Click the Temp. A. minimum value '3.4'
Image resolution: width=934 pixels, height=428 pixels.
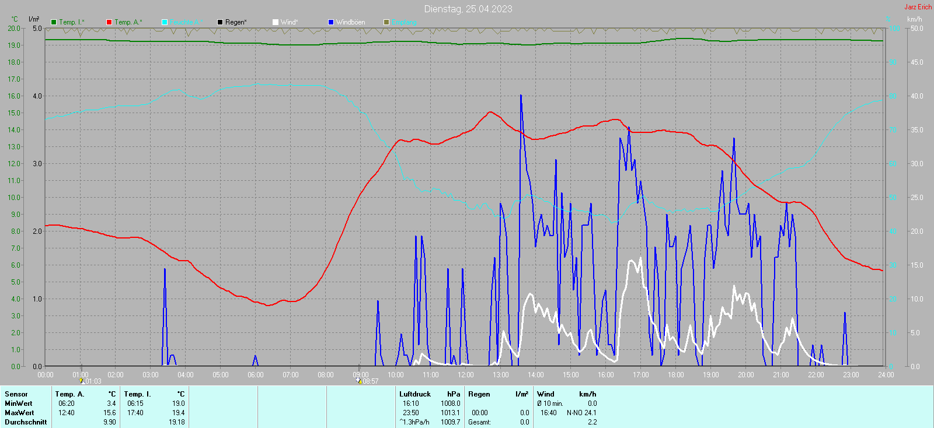[x=111, y=404]
